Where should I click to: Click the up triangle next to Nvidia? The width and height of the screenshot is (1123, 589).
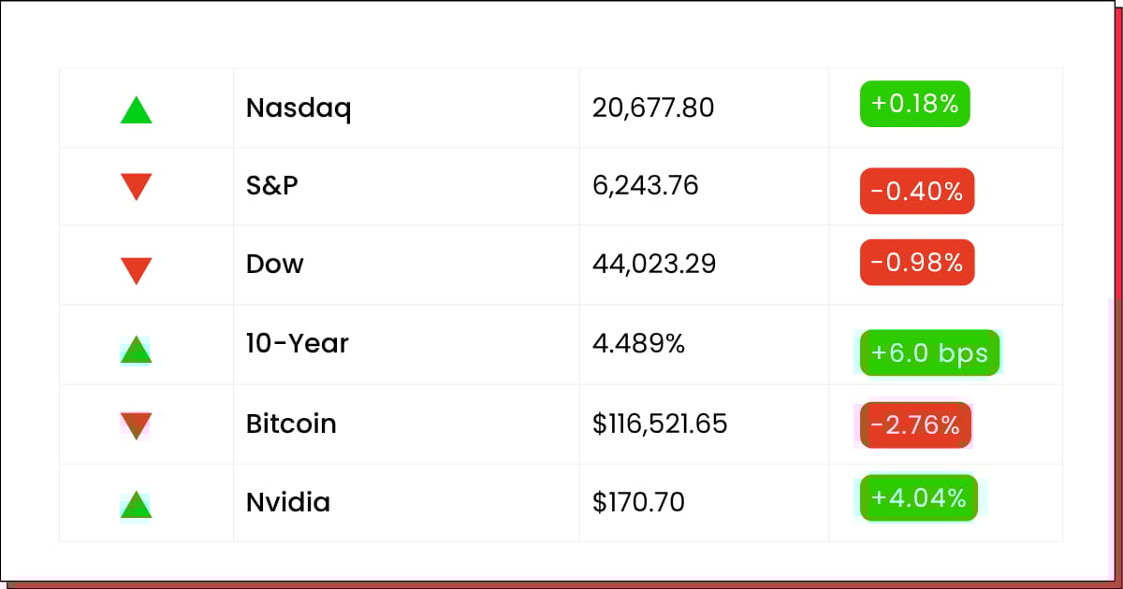click(137, 505)
